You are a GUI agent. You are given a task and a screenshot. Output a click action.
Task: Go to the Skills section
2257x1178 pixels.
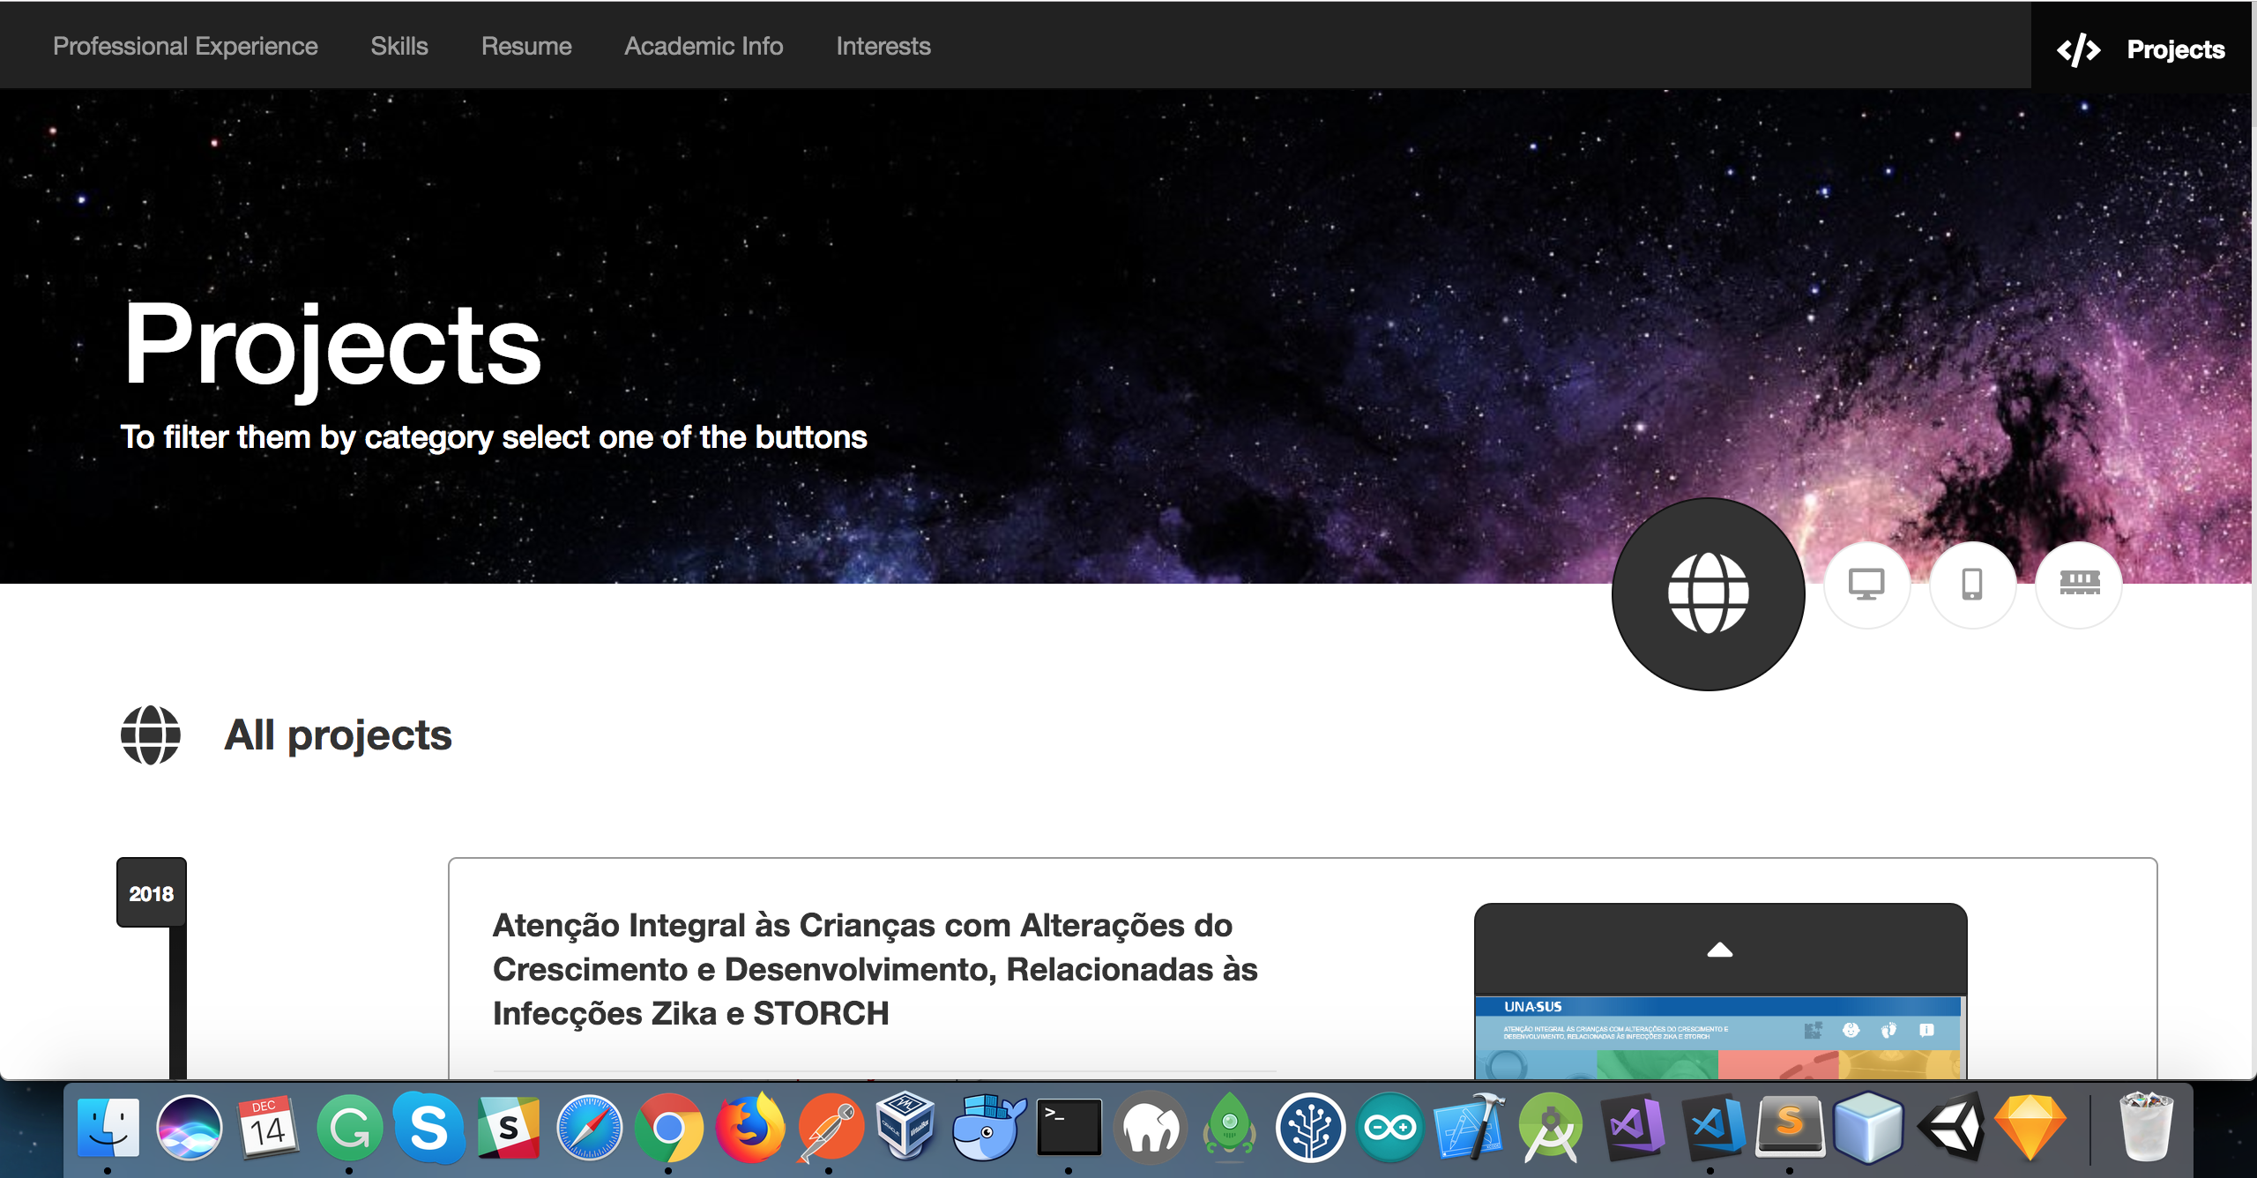click(399, 46)
